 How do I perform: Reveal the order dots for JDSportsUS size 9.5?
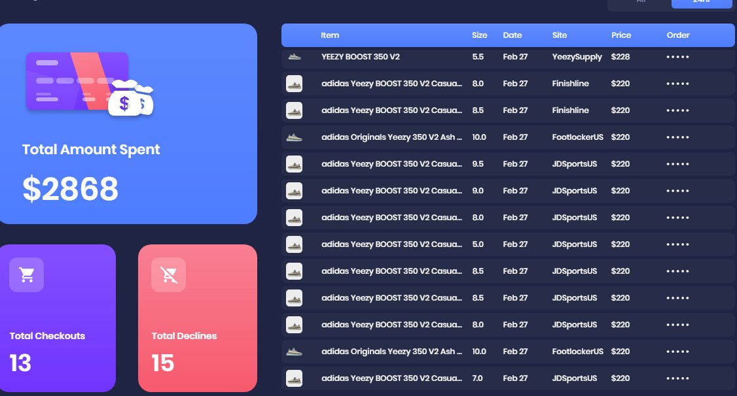tap(677, 164)
